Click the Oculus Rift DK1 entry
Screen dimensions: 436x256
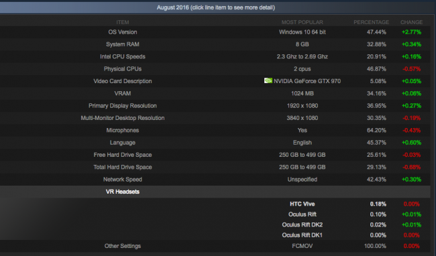[x=303, y=235]
